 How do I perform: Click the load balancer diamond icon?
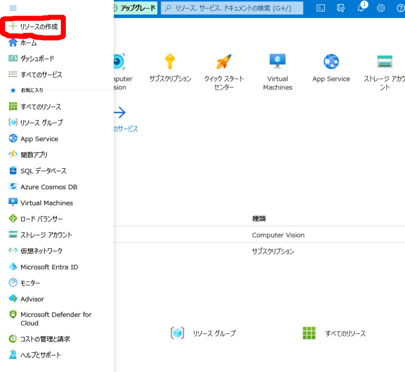point(13,218)
